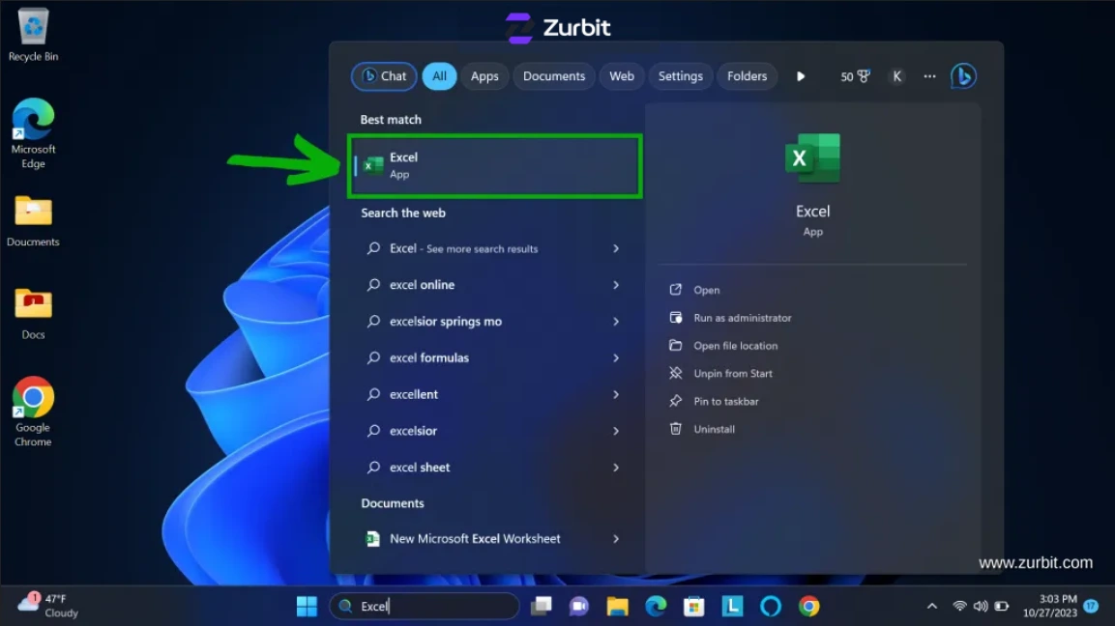The width and height of the screenshot is (1115, 626).
Task: Open the notification count badge
Action: point(1092,606)
